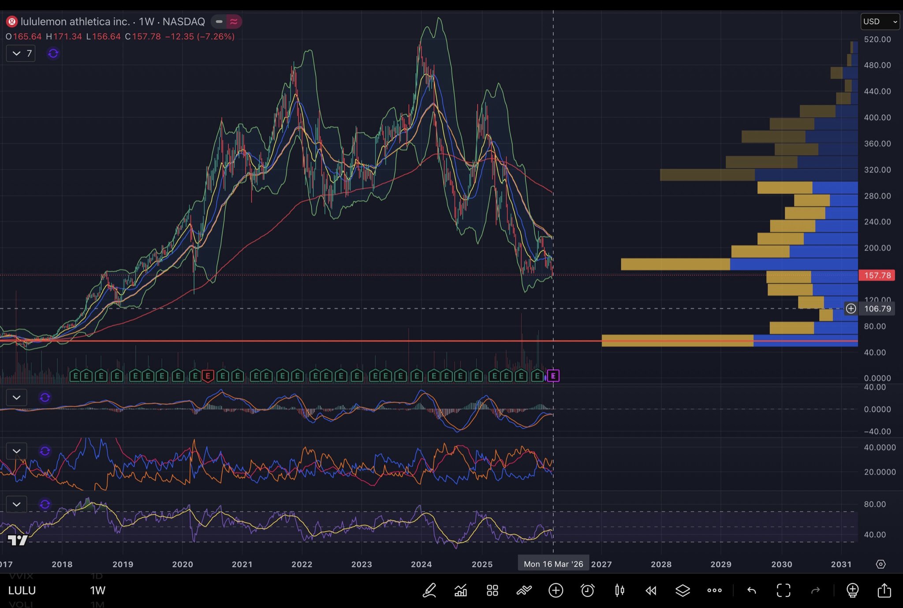Collapse the RSI pane chevron
Image resolution: width=903 pixels, height=608 pixels.
[17, 504]
